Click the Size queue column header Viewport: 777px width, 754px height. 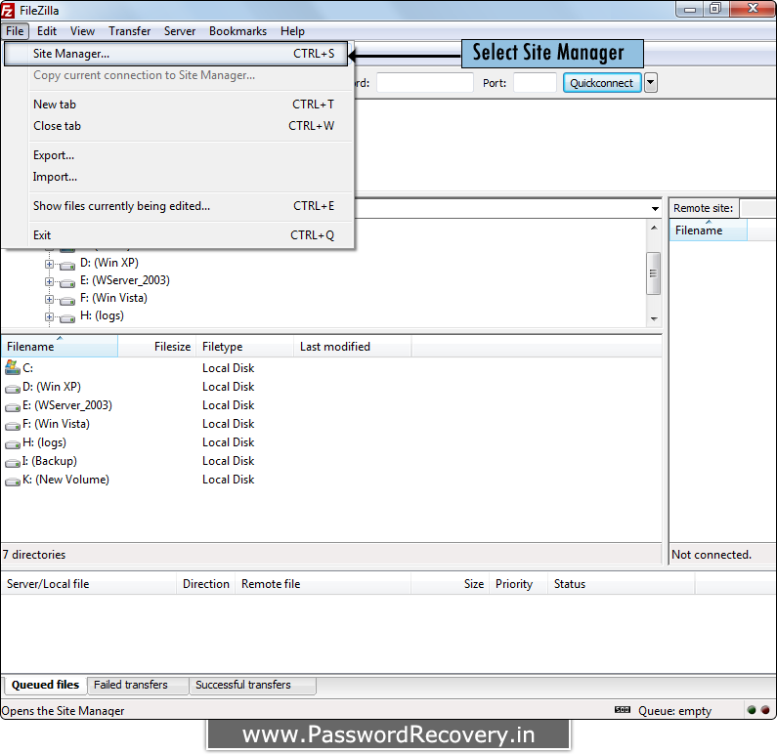point(450,584)
